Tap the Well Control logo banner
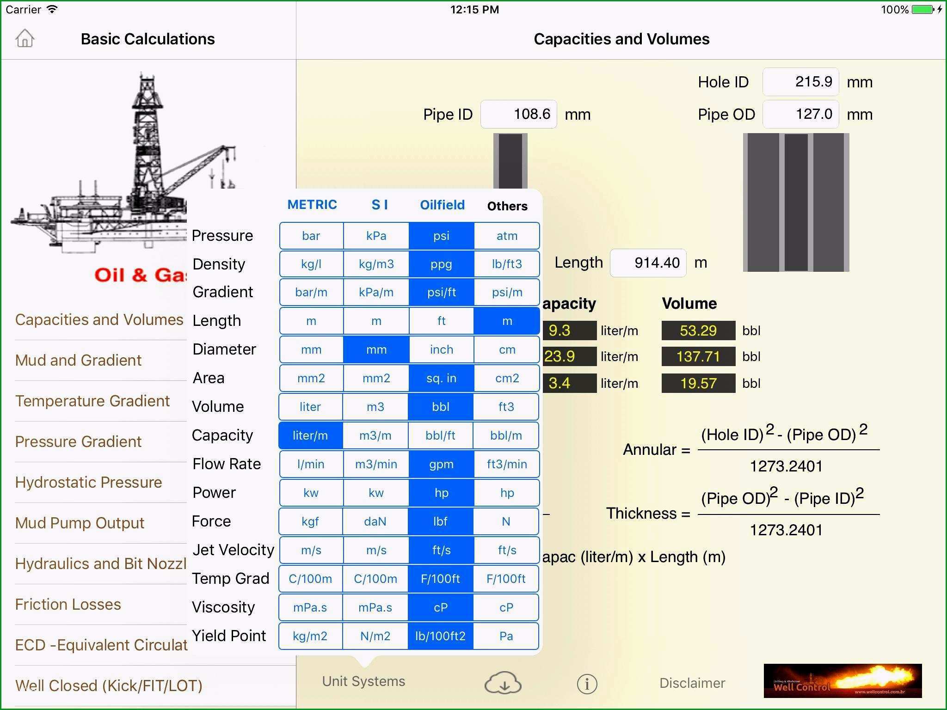The image size is (947, 710). [842, 681]
